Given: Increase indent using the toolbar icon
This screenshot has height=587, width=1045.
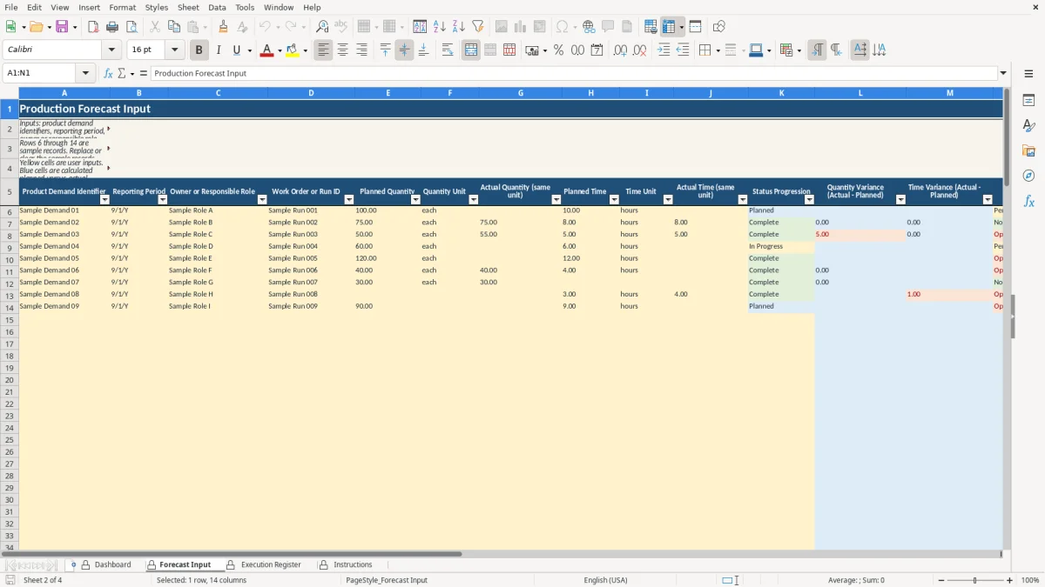Looking at the screenshot, I should click(664, 50).
